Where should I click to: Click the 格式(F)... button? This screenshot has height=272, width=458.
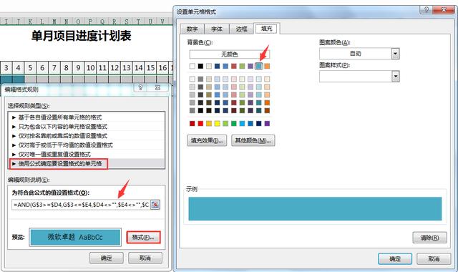pos(143,237)
